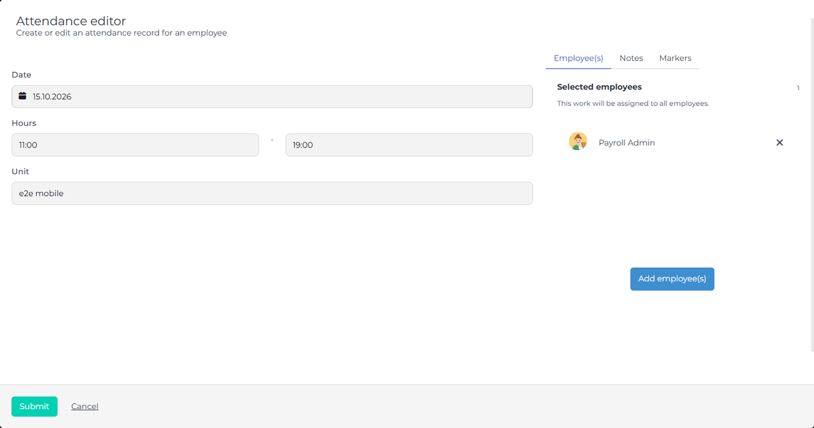The image size is (814, 428).
Task: Click the Payroll Admin avatar
Action: click(577, 141)
